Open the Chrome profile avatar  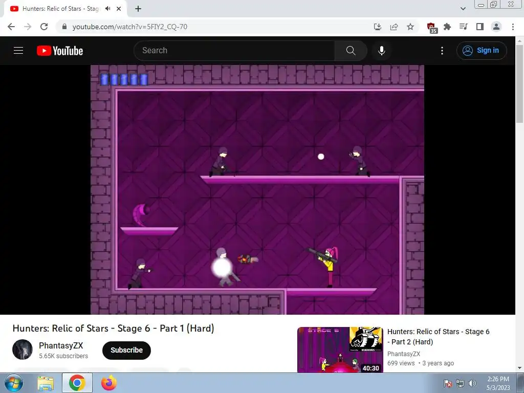[496, 27]
